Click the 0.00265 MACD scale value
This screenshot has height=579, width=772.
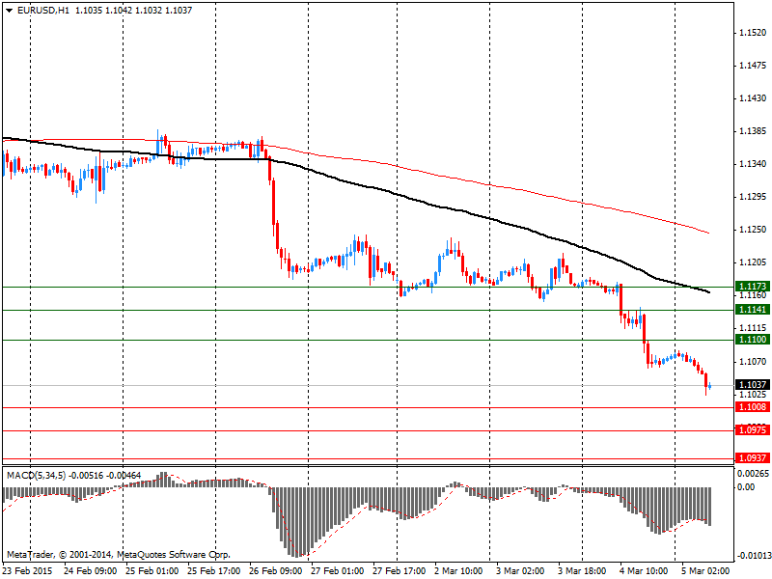point(753,474)
